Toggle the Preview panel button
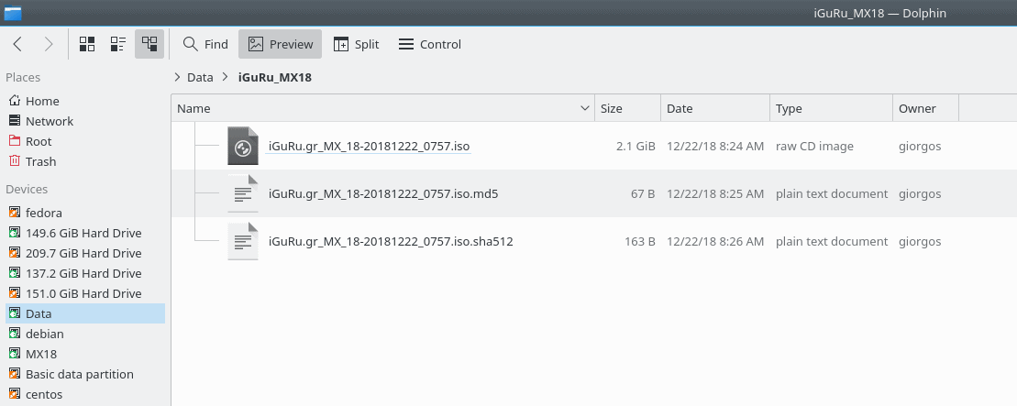Screen dimensions: 1017x406 [281, 44]
